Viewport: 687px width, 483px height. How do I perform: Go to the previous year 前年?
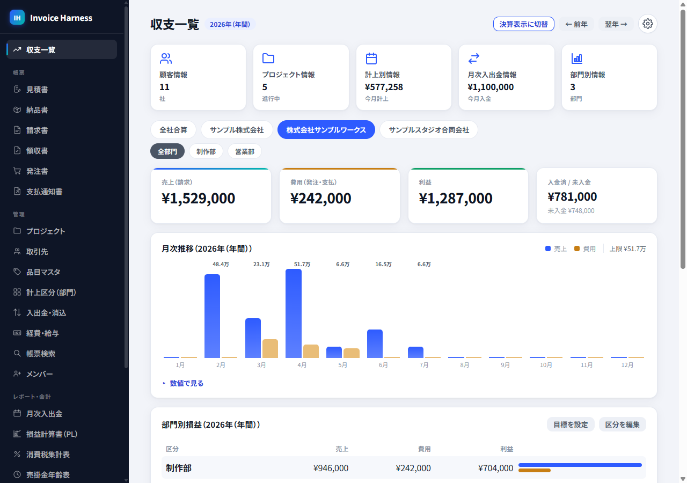[x=576, y=24]
